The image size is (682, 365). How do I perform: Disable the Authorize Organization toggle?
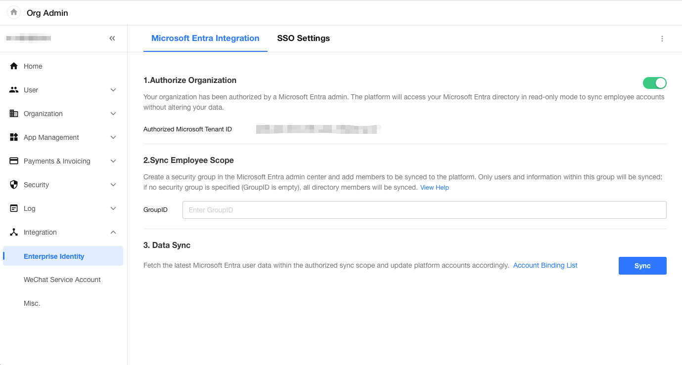(654, 83)
